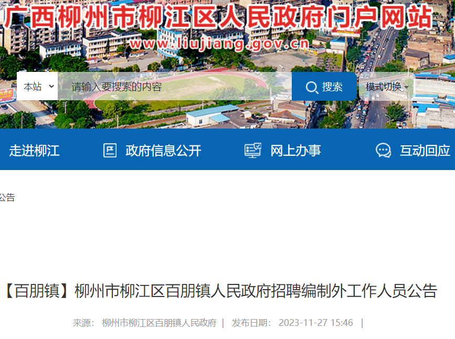Click the small caret beside 模式切换
455x339 pixels.
pos(406,87)
